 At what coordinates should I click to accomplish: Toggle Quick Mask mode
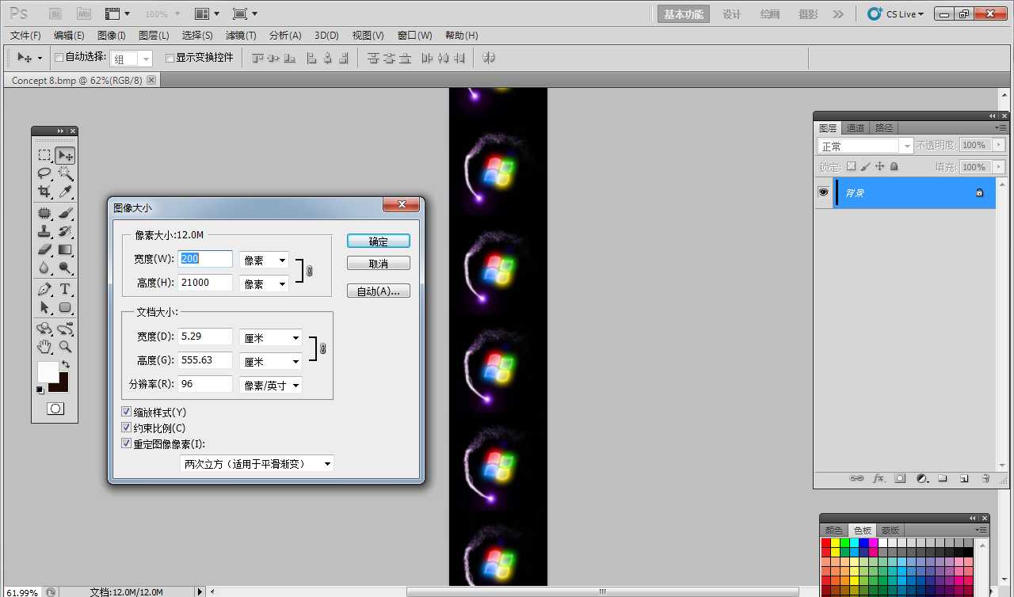55,409
